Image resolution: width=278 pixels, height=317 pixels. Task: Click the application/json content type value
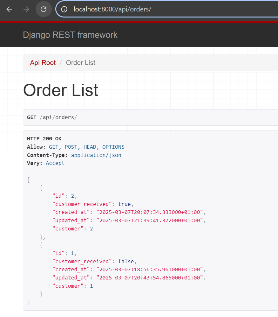[x=96, y=155]
